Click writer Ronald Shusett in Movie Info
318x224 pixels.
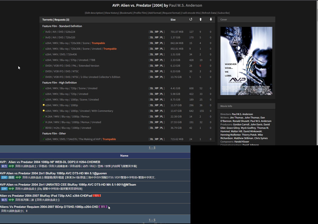pos(241,121)
